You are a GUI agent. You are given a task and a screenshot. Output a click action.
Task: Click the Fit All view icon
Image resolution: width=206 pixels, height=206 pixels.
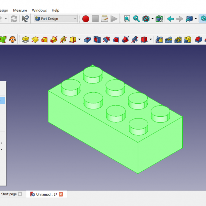[x=127, y=19]
